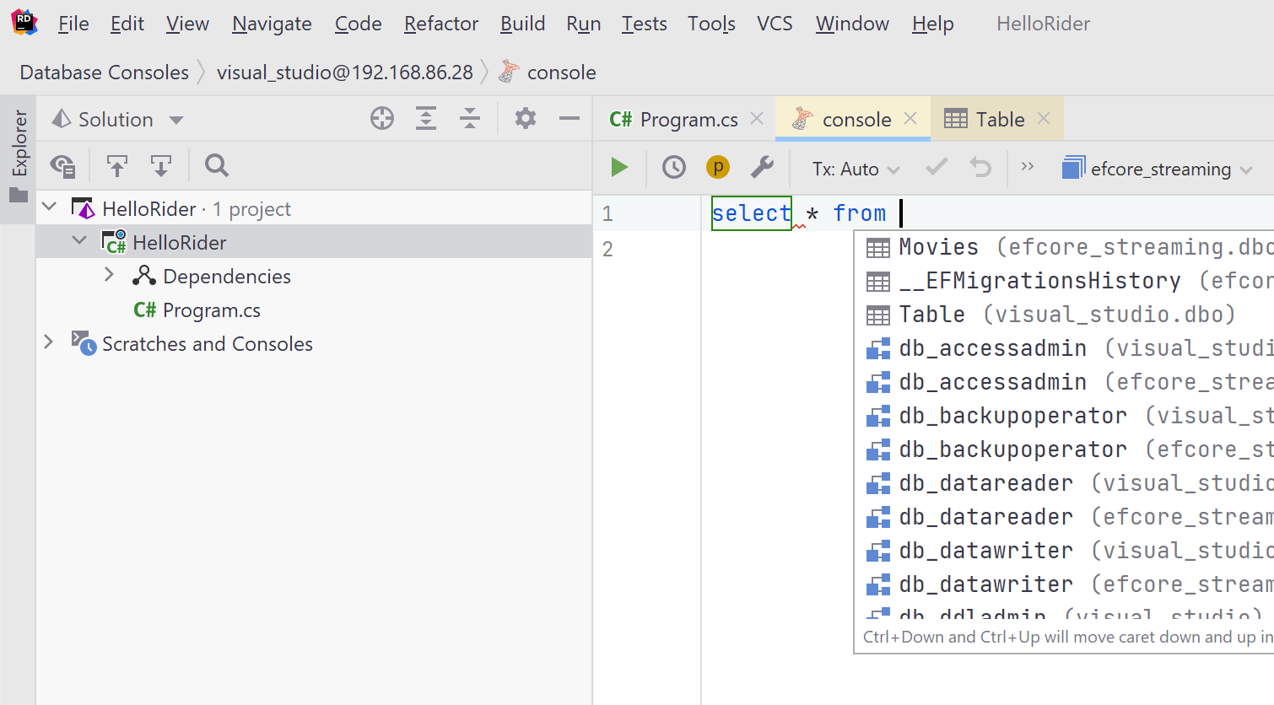1274x705 pixels.
Task: Click the locate crosshair icon in Solution panel
Action: [x=382, y=119]
